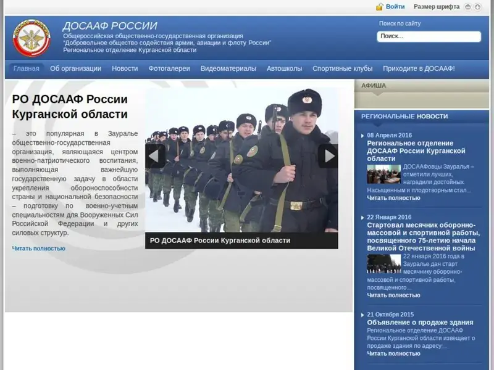The height and width of the screenshot is (370, 494).
Task: Open the Главная menu tab
Action: point(26,68)
